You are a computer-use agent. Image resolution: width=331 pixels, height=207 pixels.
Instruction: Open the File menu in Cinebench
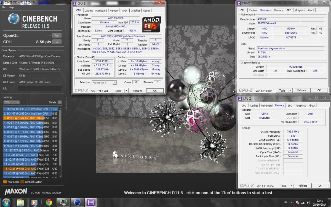tap(4, 7)
